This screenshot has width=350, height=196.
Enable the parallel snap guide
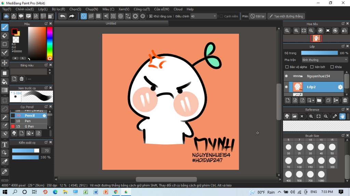coord(91,16)
